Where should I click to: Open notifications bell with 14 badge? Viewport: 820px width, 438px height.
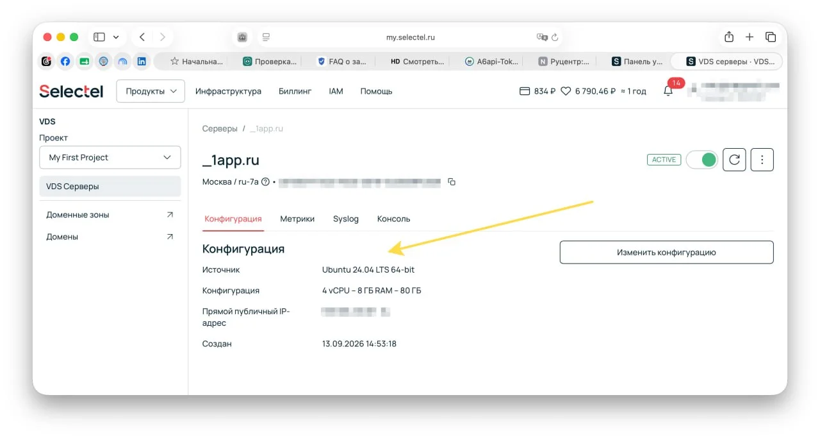pos(668,91)
